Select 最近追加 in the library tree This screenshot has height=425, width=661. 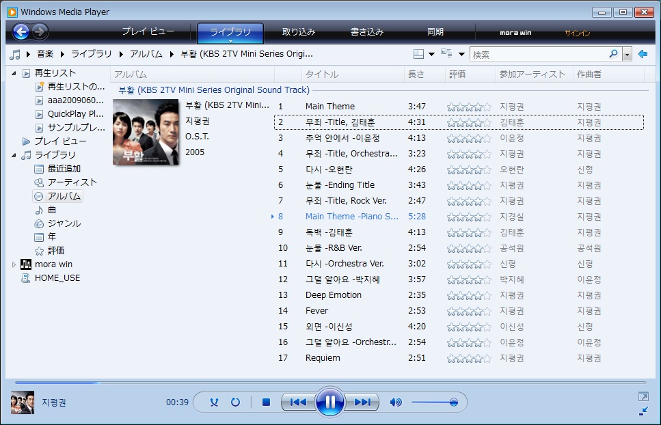(64, 169)
